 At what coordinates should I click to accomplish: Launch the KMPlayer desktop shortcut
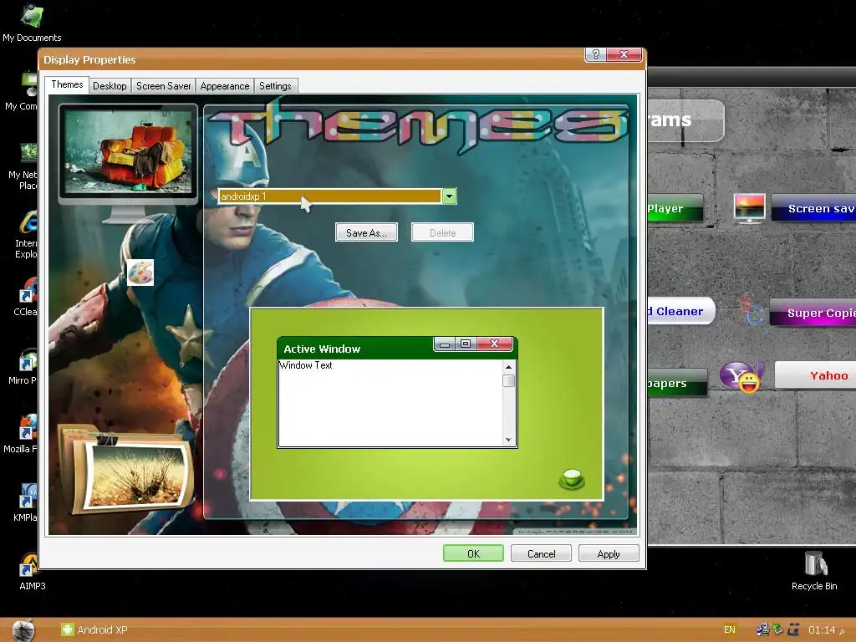coord(26,502)
